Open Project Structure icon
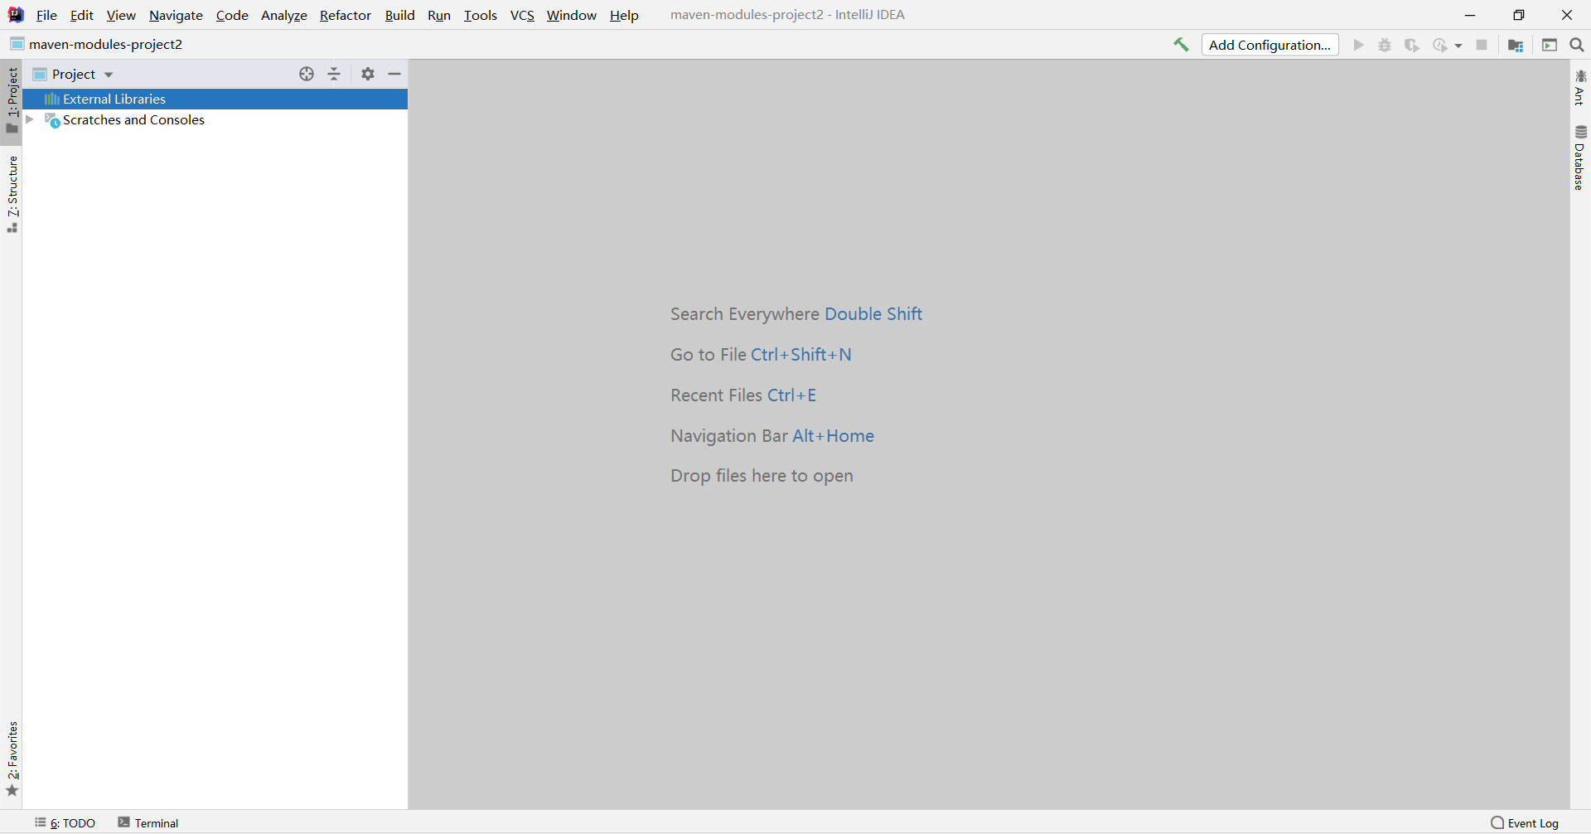This screenshot has height=834, width=1591. [x=1516, y=45]
